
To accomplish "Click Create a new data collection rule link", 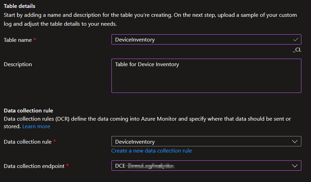I will coord(151,151).
